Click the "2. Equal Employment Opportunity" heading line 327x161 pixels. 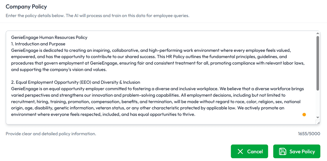75,82
